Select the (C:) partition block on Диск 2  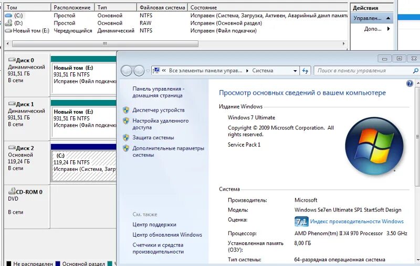(84, 166)
